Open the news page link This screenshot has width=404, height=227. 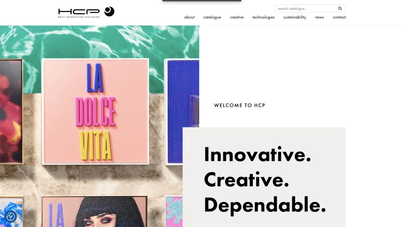(319, 17)
